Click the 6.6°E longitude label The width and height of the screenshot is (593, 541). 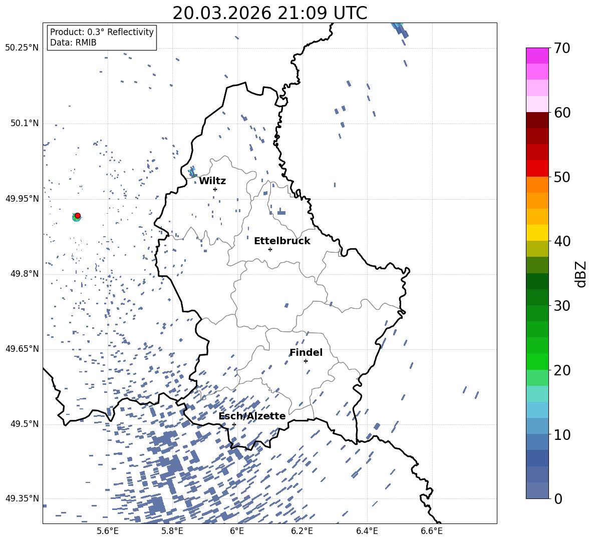(432, 531)
